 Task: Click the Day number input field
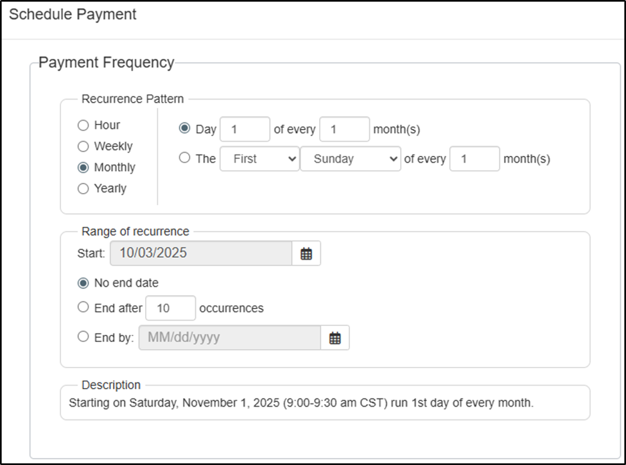pos(245,129)
